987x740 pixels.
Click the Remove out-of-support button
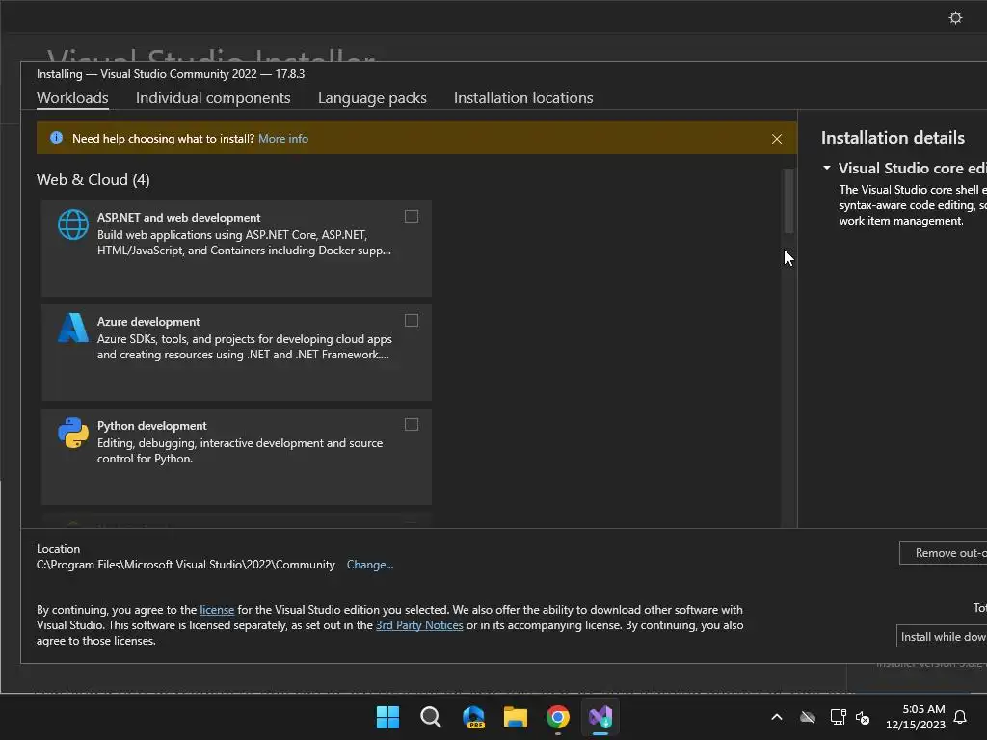tap(943, 552)
